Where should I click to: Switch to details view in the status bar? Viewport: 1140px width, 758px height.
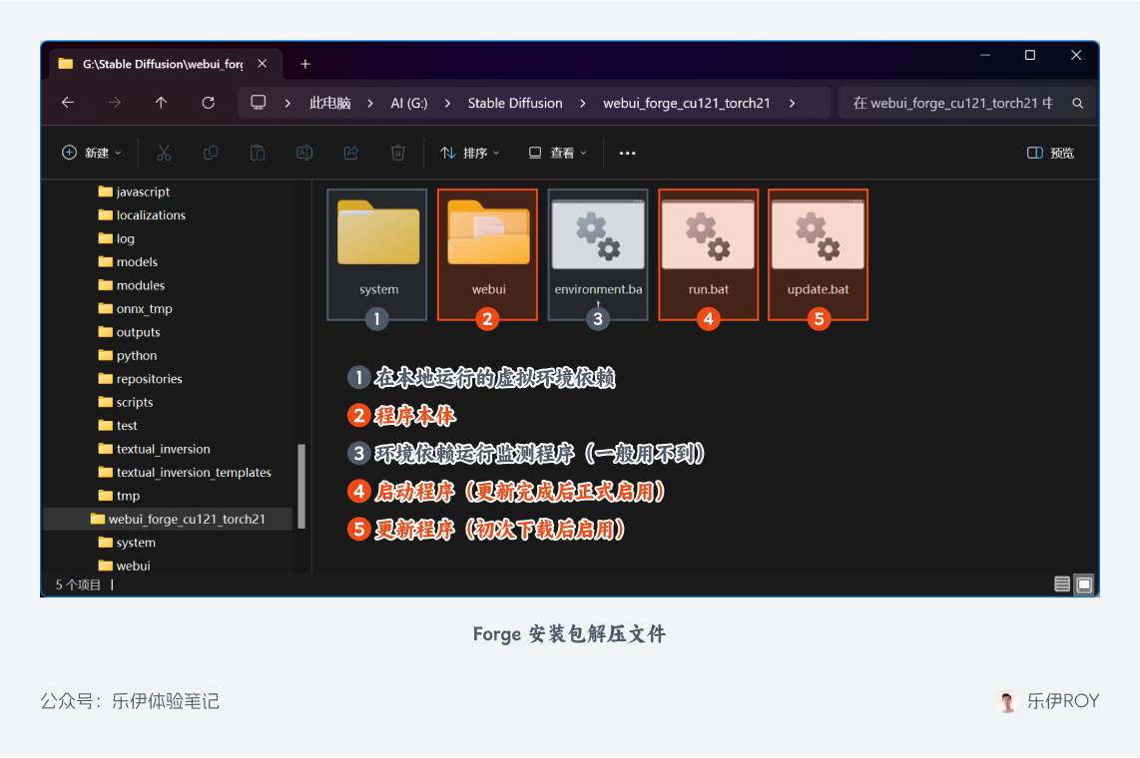(1062, 583)
